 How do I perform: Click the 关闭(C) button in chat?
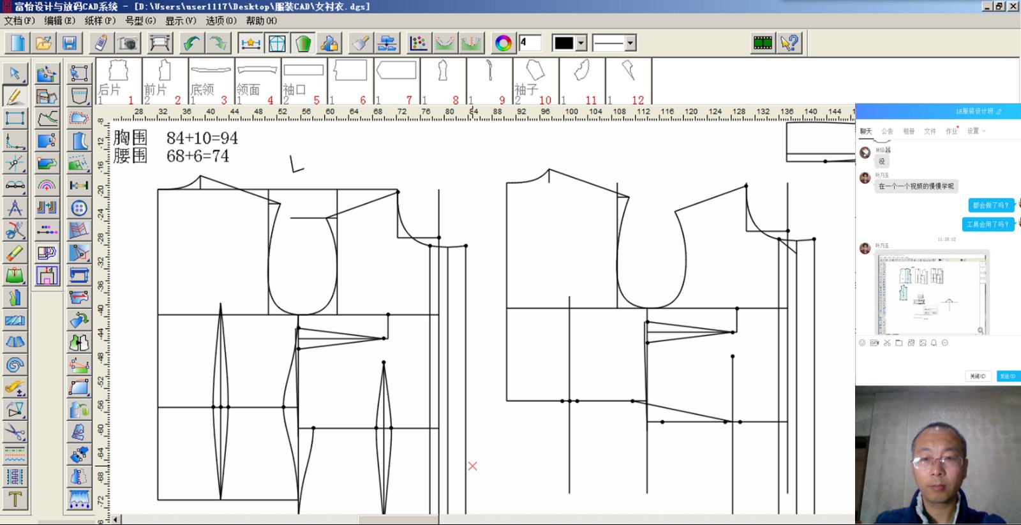(978, 376)
